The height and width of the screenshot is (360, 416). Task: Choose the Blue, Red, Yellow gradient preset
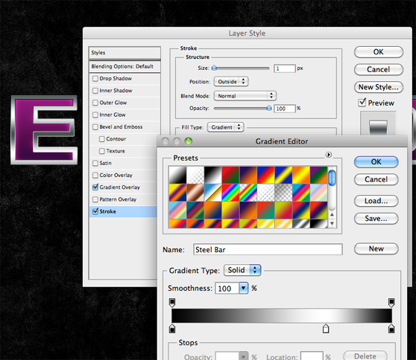266,175
